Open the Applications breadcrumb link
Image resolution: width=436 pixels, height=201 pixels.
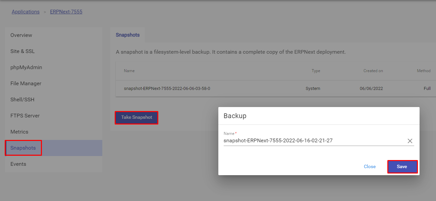click(x=25, y=12)
